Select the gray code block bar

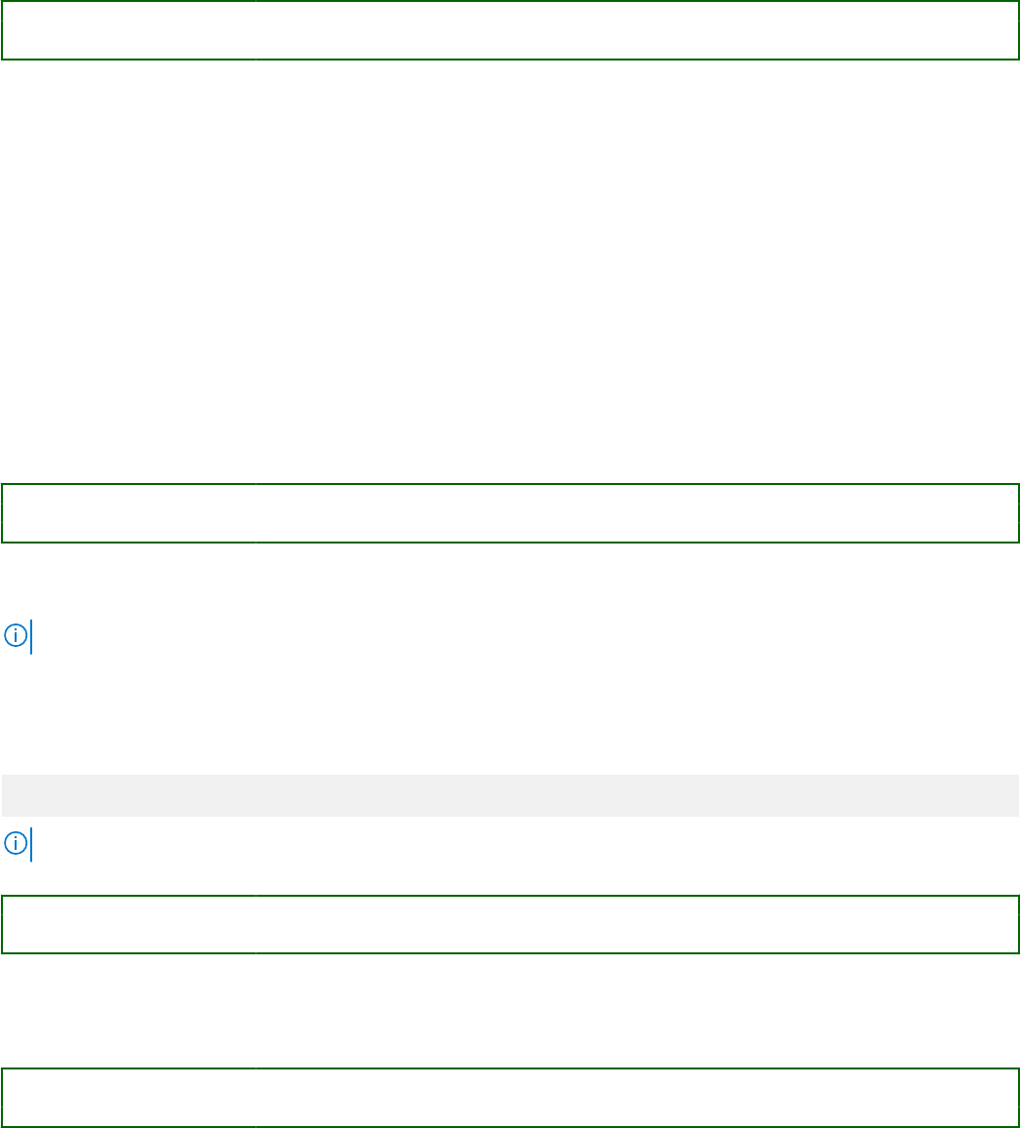(x=510, y=795)
